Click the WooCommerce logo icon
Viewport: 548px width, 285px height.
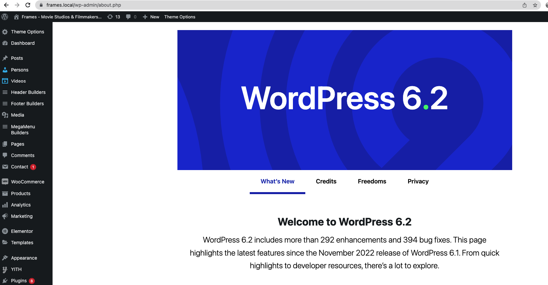pos(5,182)
